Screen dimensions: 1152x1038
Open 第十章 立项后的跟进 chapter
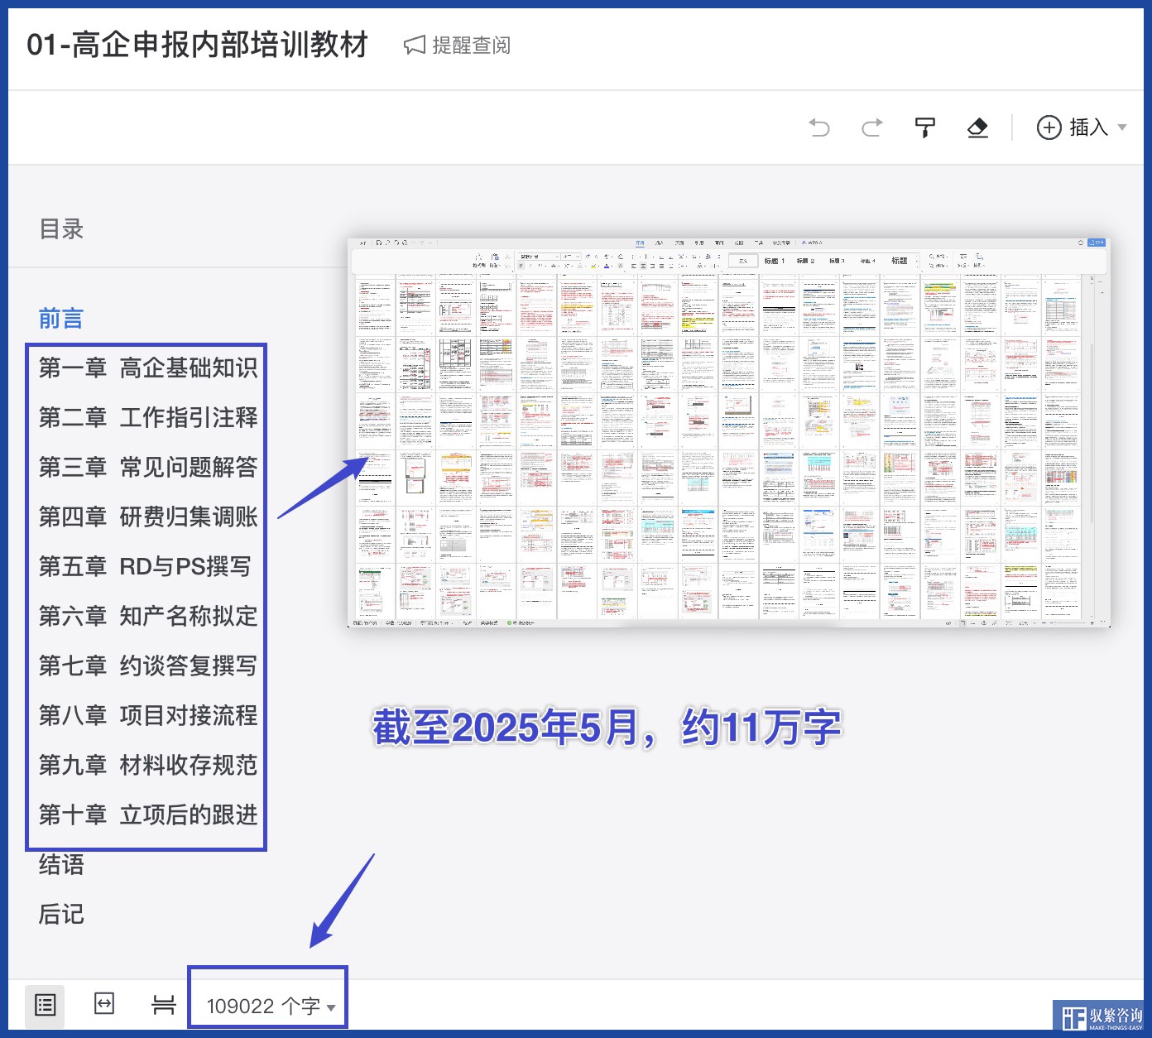coord(148,815)
